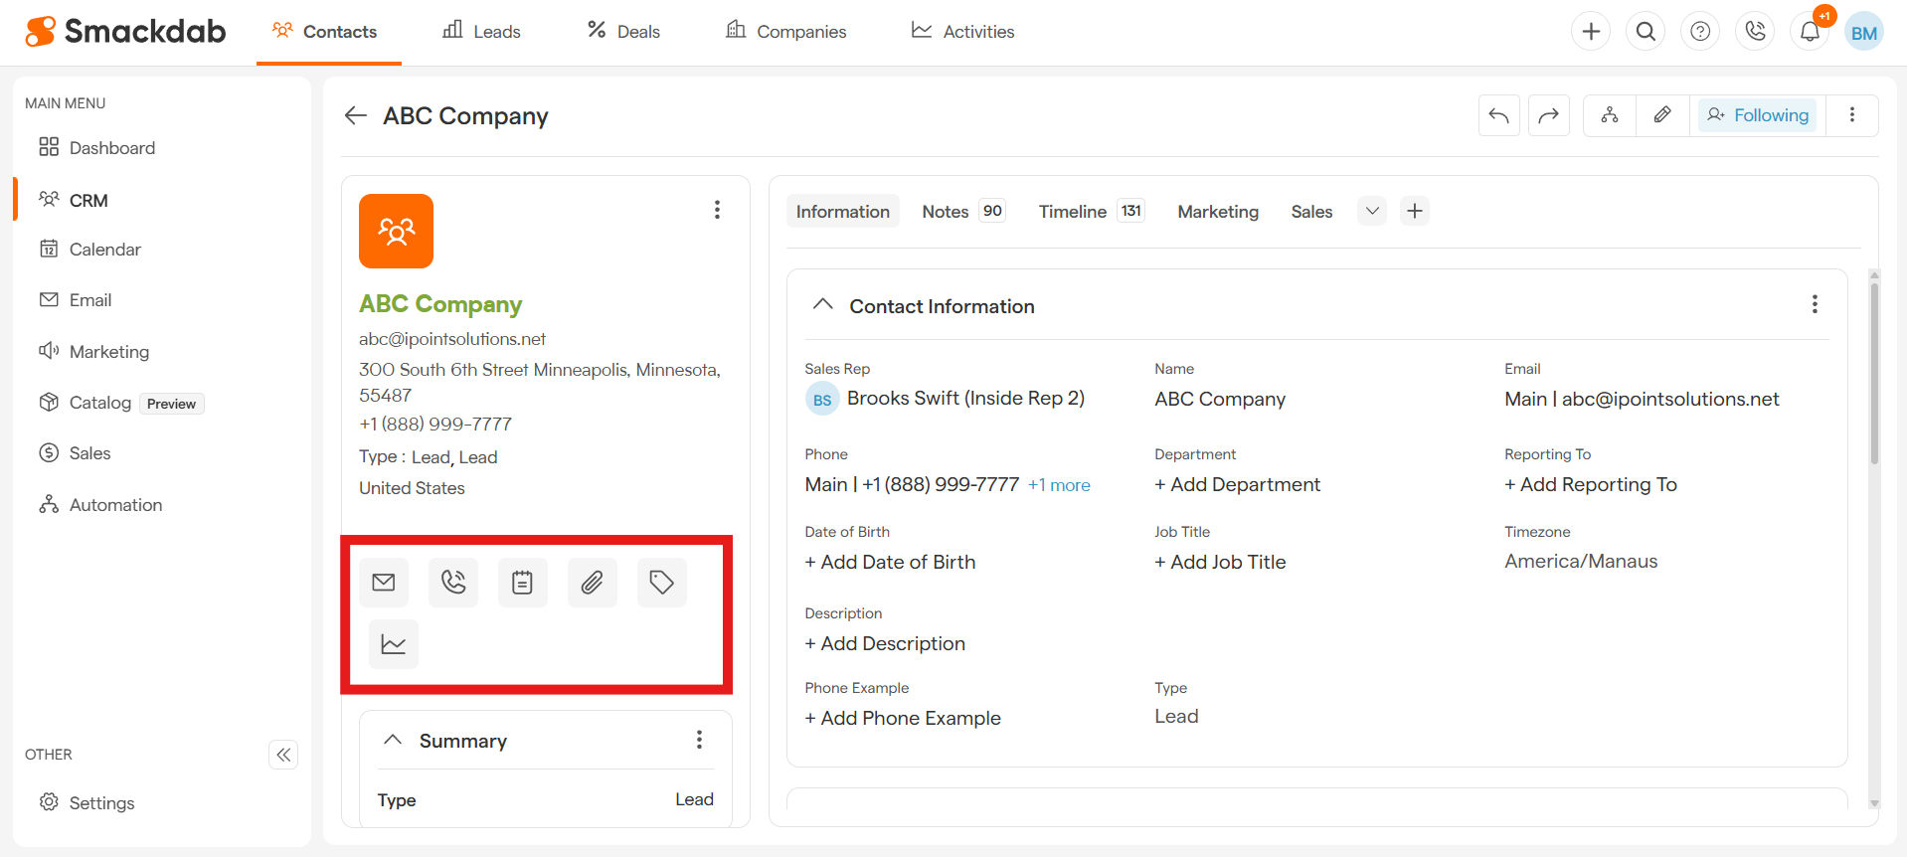Click the hierarchy org chart icon
This screenshot has height=857, width=1907.
point(1610,115)
